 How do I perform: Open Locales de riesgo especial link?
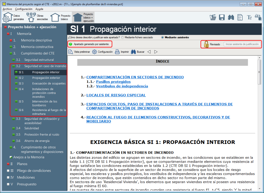coord(116,95)
